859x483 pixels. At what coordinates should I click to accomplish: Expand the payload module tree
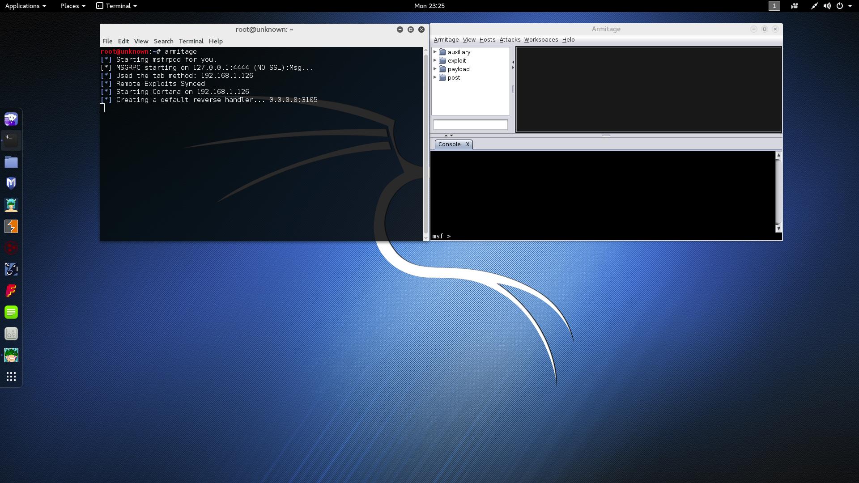coord(435,69)
